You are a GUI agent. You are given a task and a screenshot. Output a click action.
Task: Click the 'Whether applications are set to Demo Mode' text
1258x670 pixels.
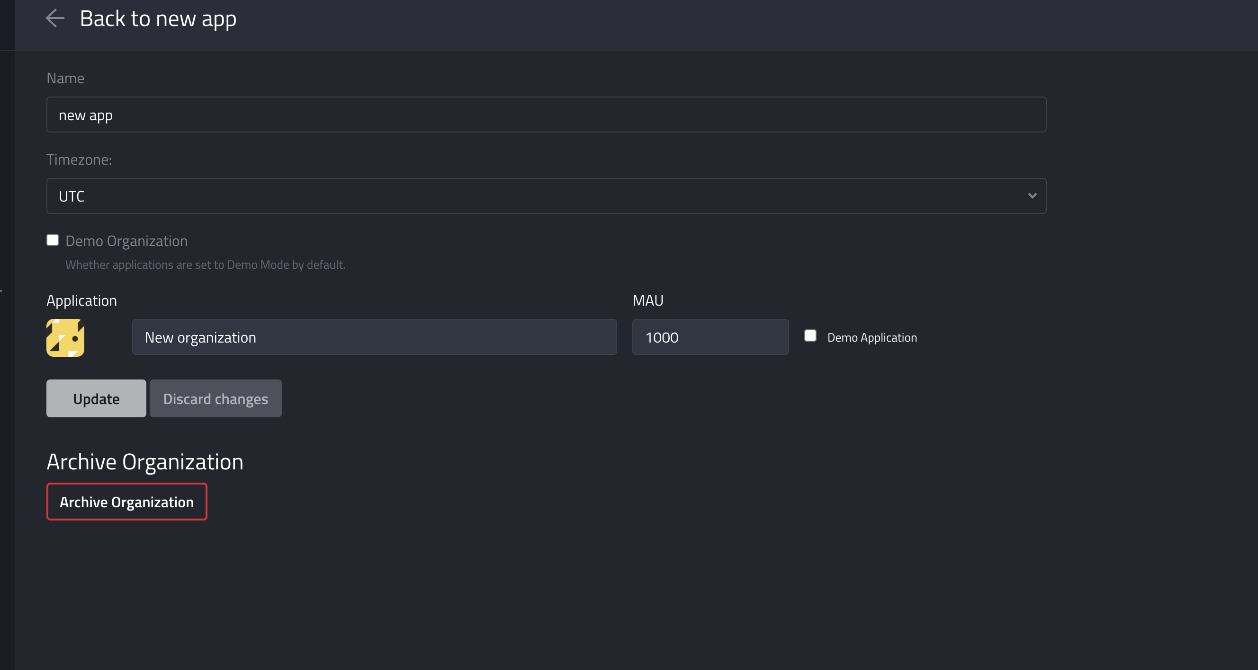[x=205, y=264]
